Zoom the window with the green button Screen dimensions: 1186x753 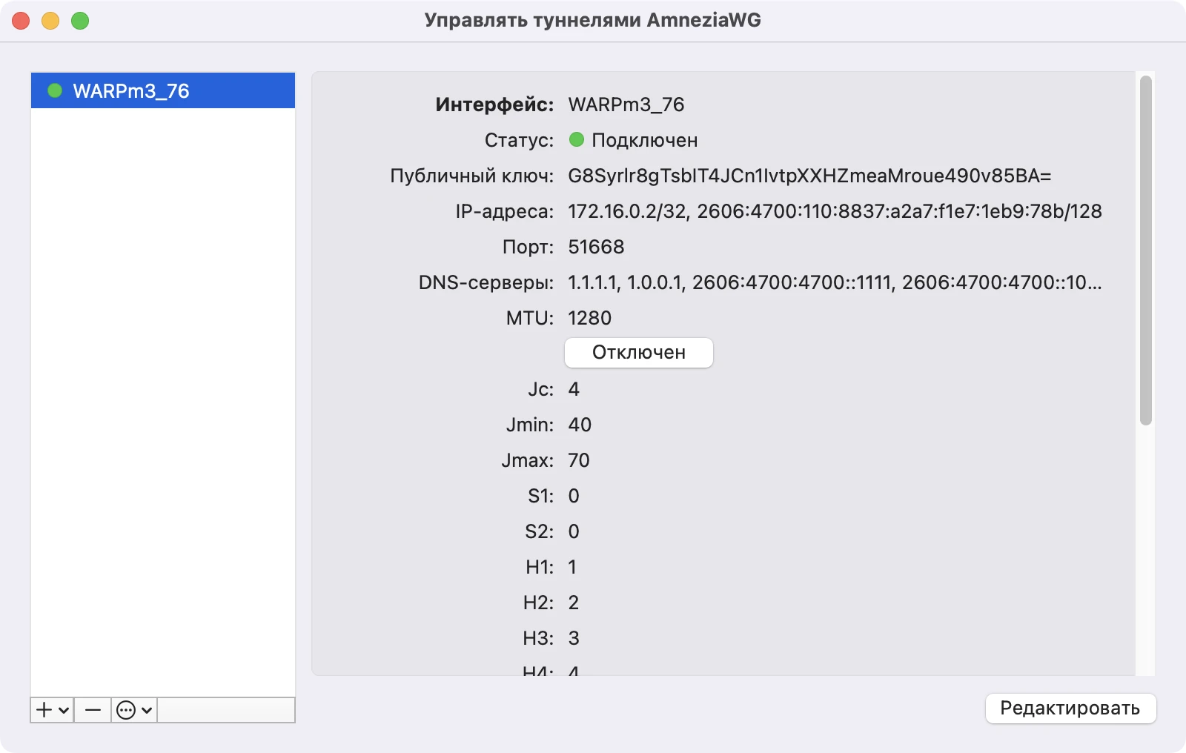(80, 21)
